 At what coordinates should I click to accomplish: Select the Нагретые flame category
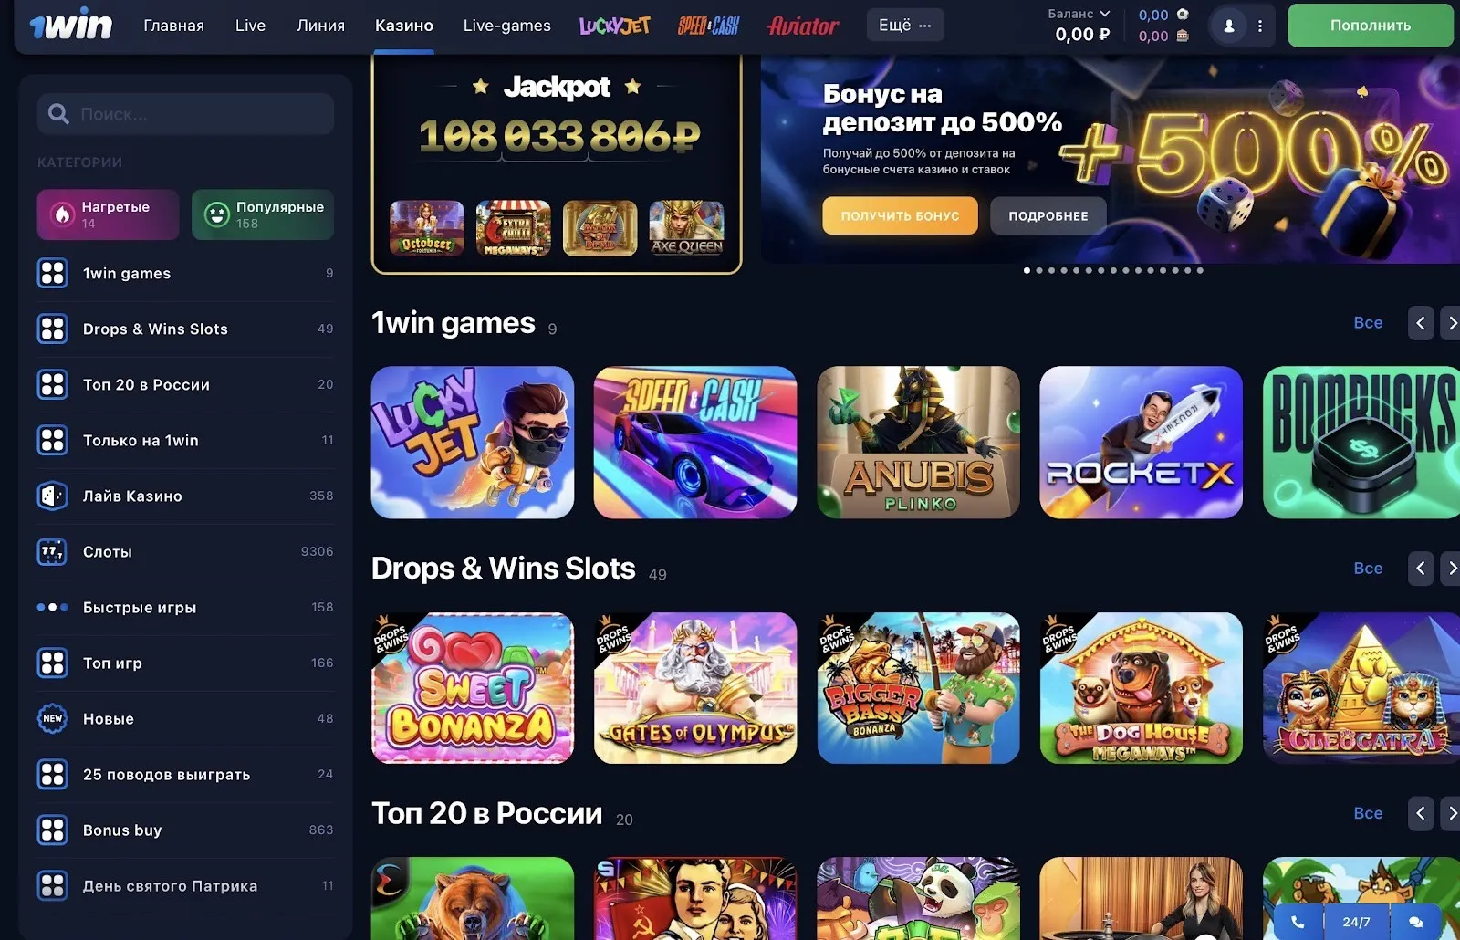coord(108,214)
